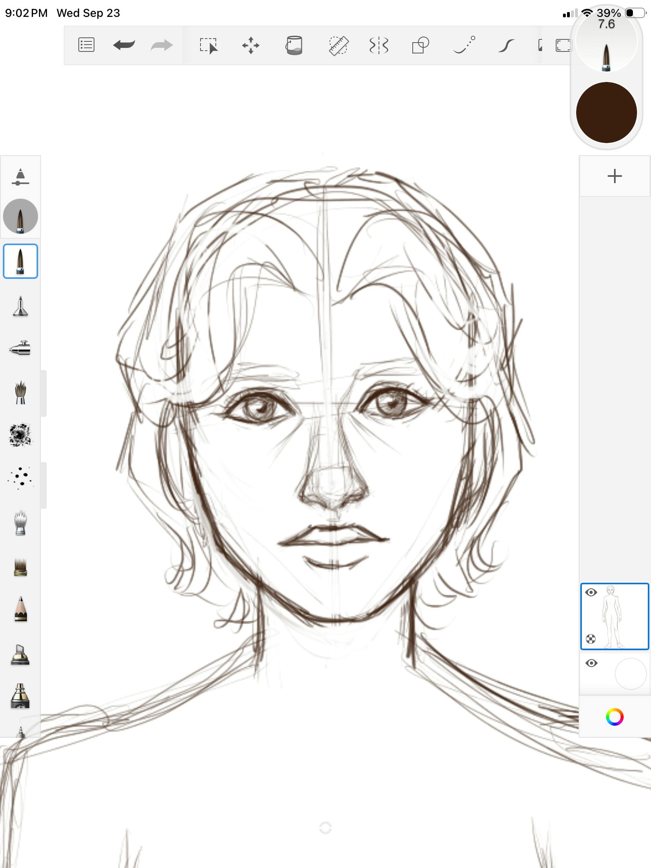The height and width of the screenshot is (868, 651).
Task: Select the predictive stroke tool
Action: tap(464, 45)
